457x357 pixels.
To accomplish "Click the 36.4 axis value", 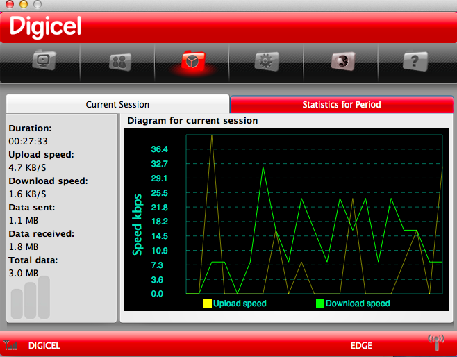I will coord(160,149).
